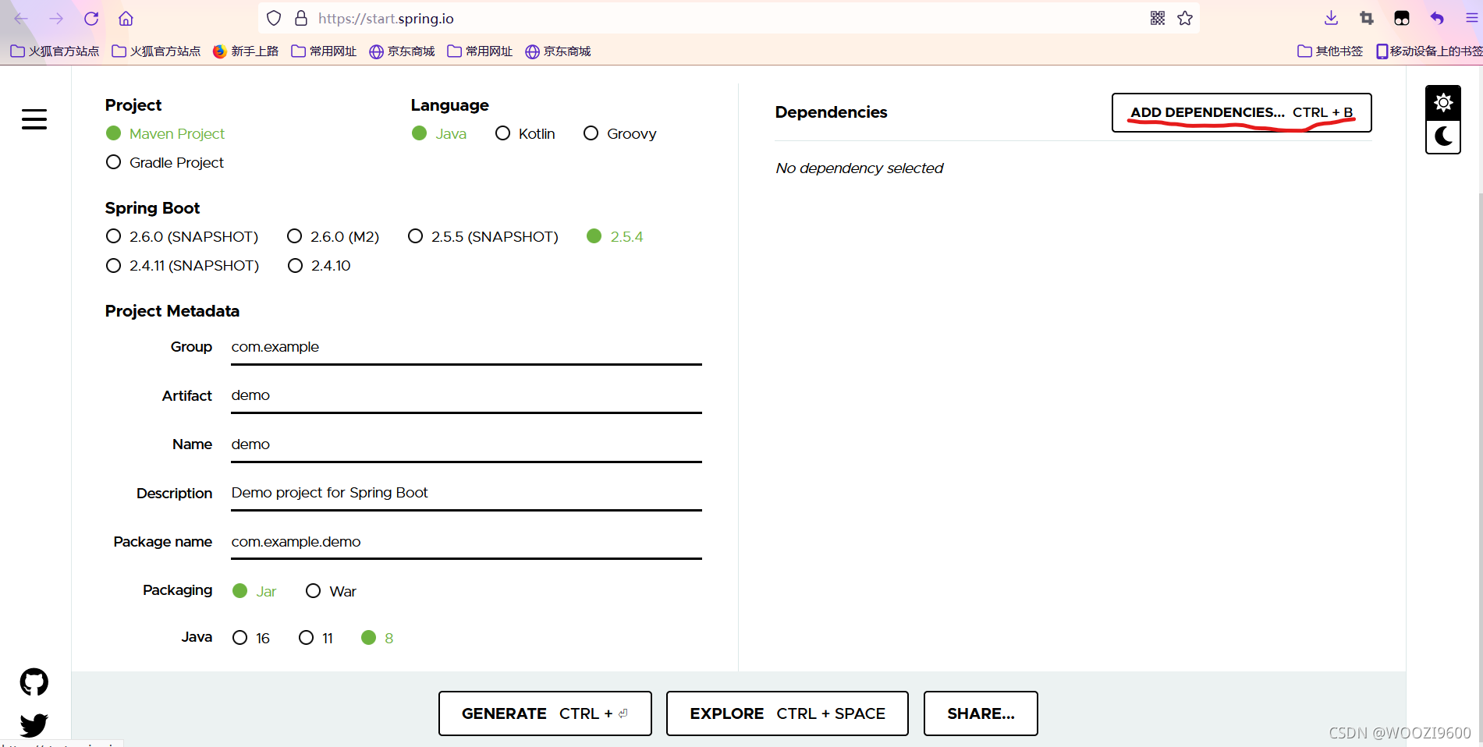1483x747 pixels.
Task: Select War packaging option
Action: click(331, 591)
